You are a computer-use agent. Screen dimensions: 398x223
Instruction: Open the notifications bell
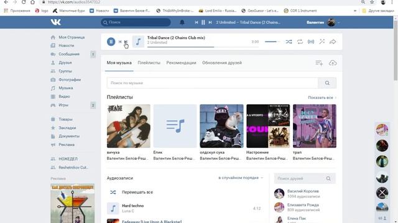182,22
